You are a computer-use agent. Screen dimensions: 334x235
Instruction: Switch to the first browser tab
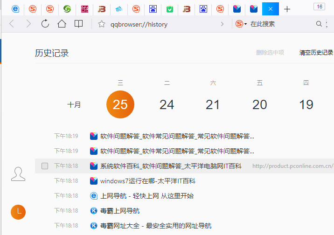pyautogui.click(x=15, y=9)
